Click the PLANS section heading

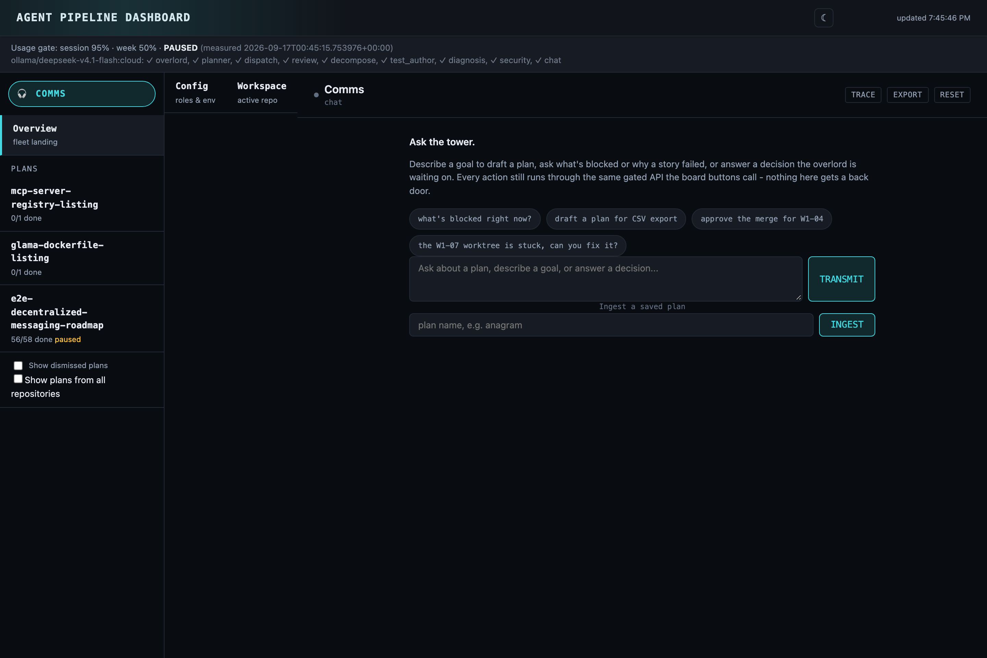24,169
